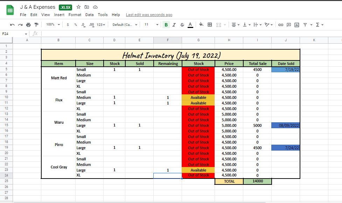342x203 pixels.
Task: Open the Help menu
Action: click(x=116, y=15)
